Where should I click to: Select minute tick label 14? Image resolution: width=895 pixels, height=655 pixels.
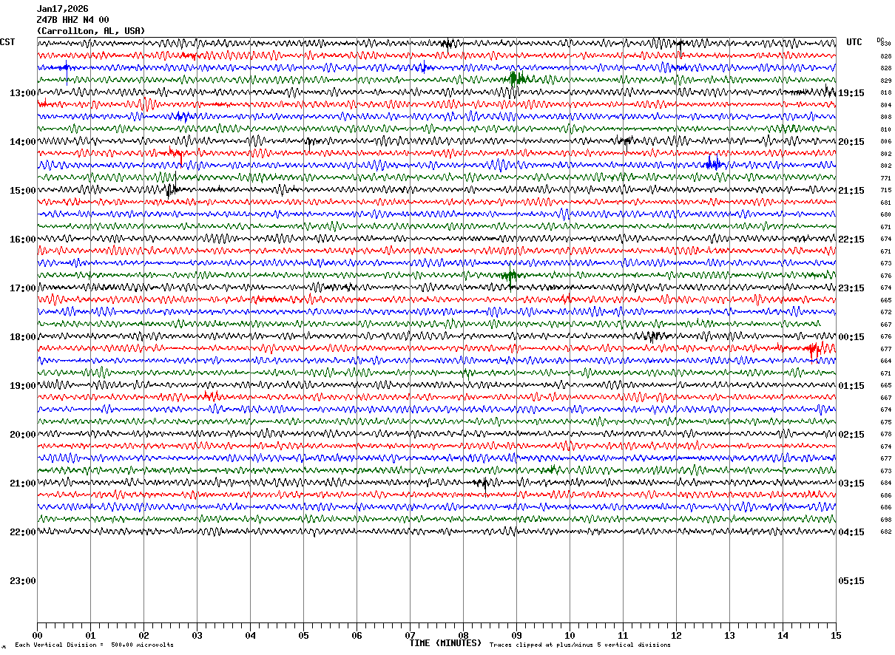coord(783,635)
